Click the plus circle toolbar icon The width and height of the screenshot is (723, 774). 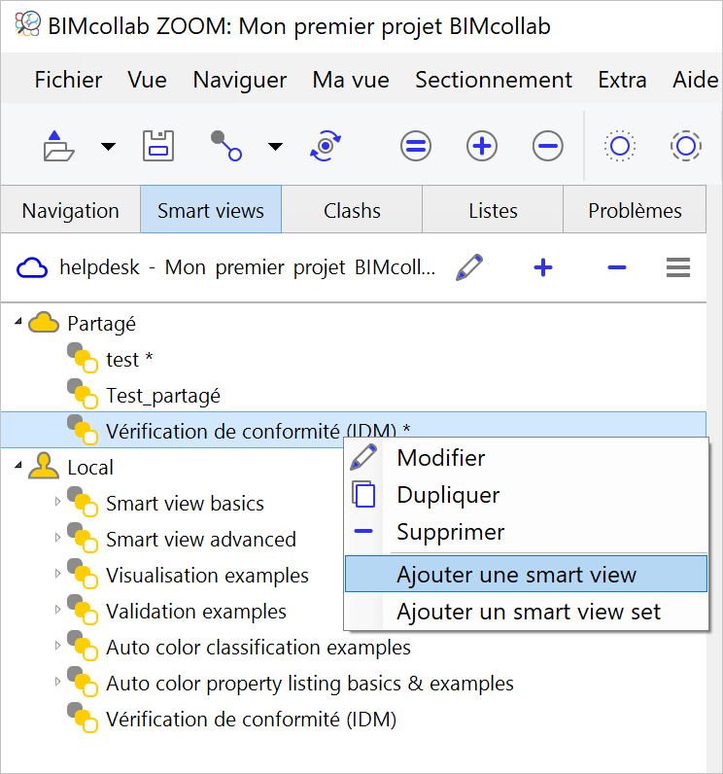tap(482, 146)
